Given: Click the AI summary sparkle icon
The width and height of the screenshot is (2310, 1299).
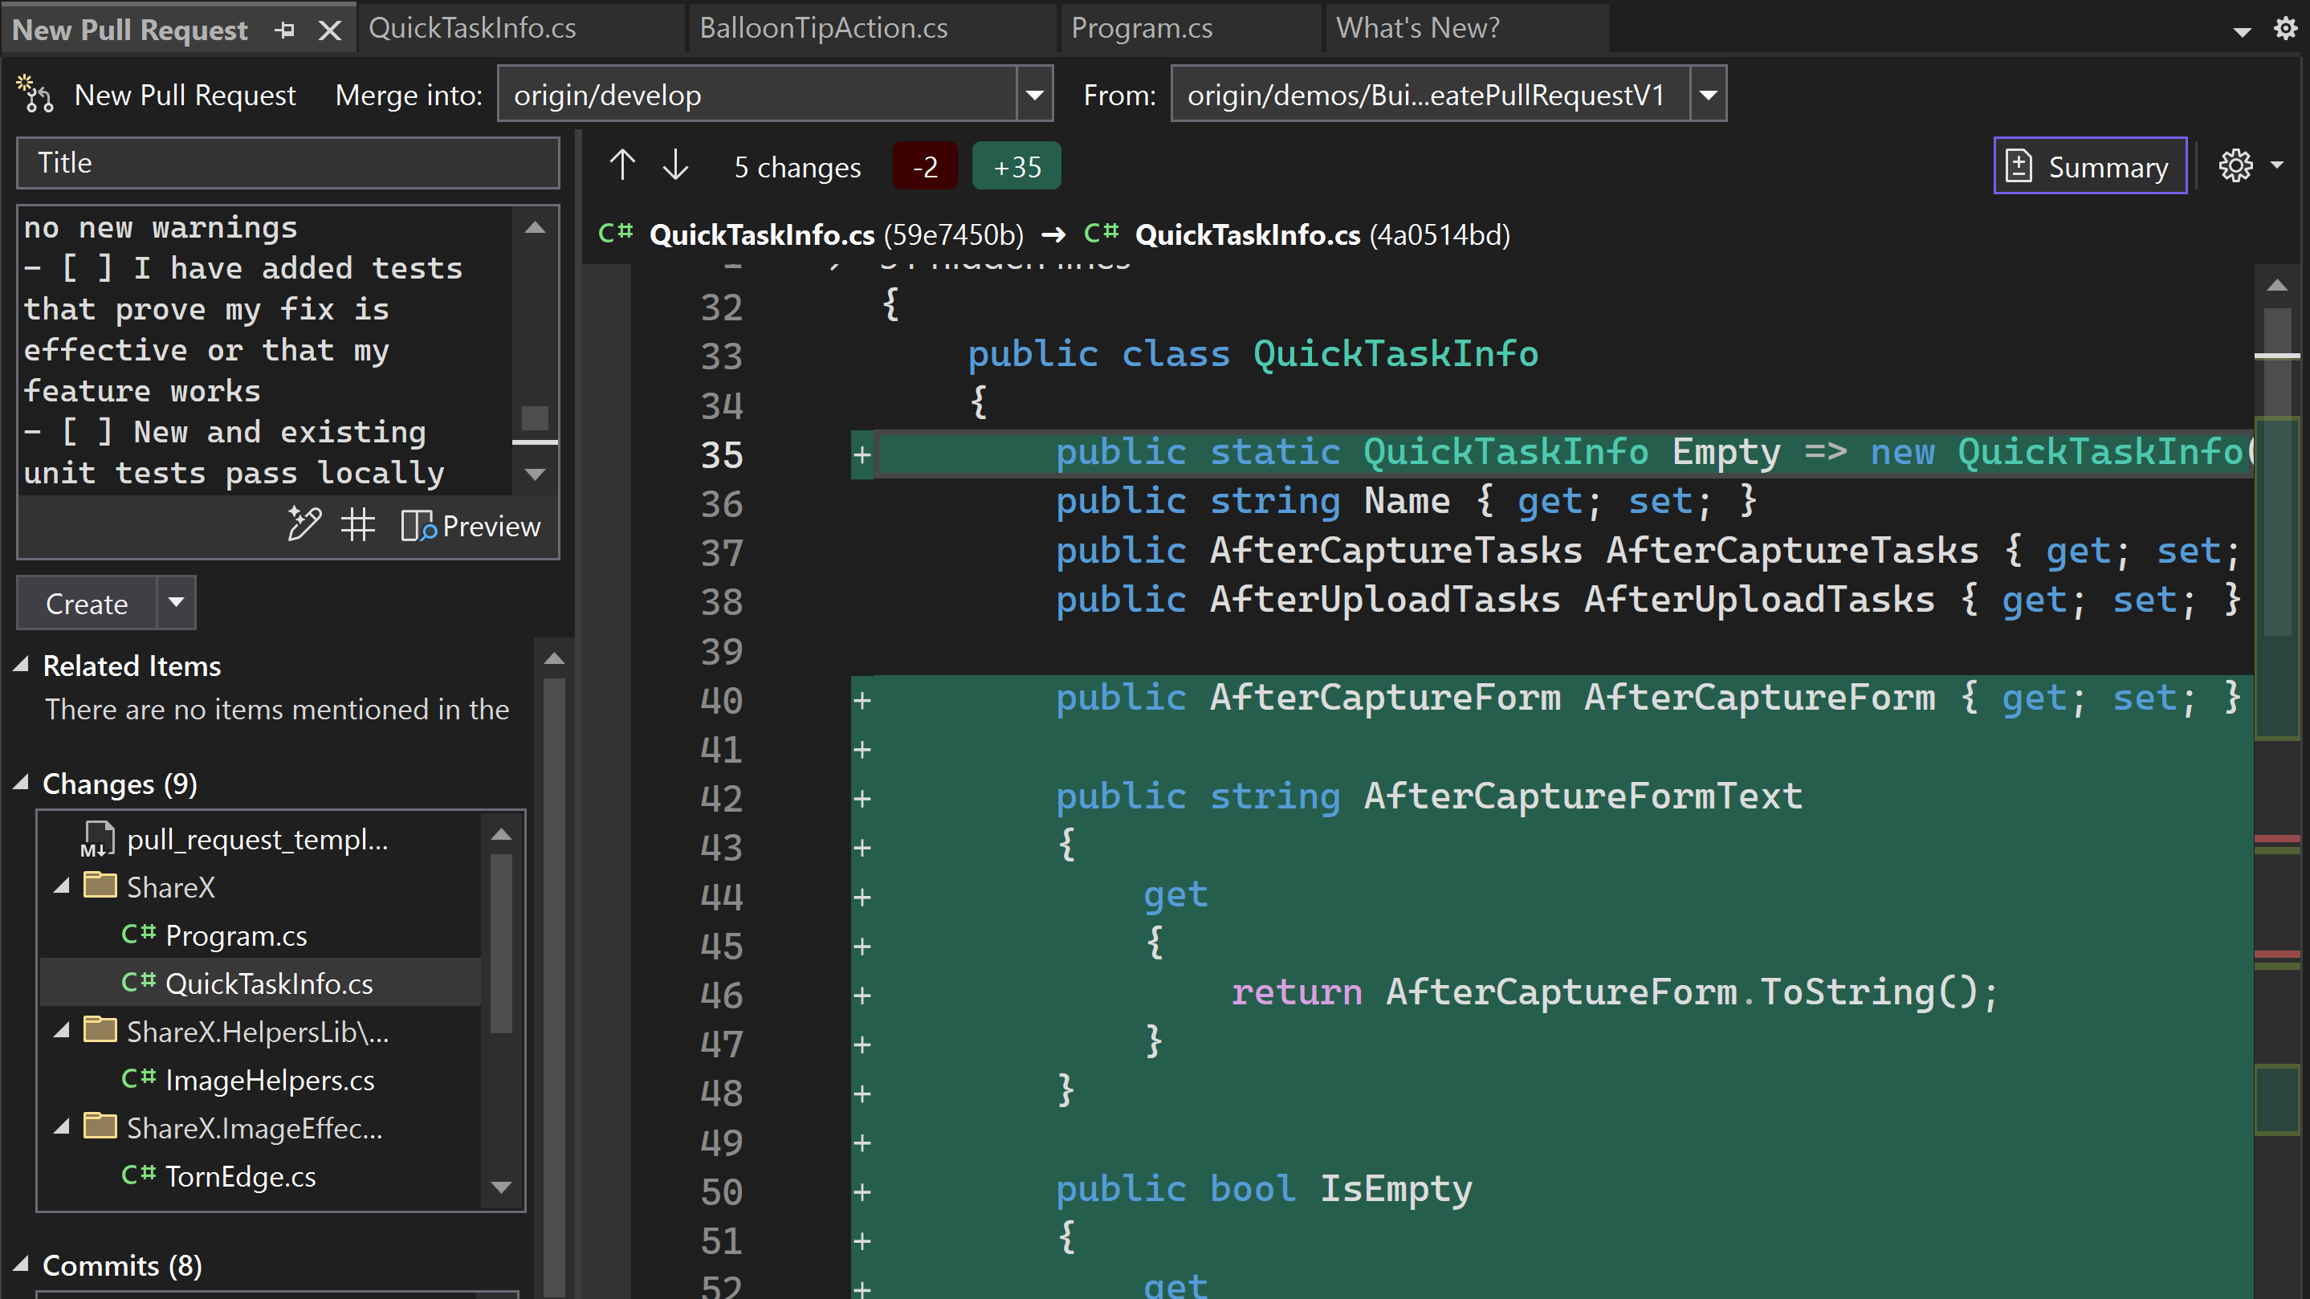Looking at the screenshot, I should click(303, 523).
